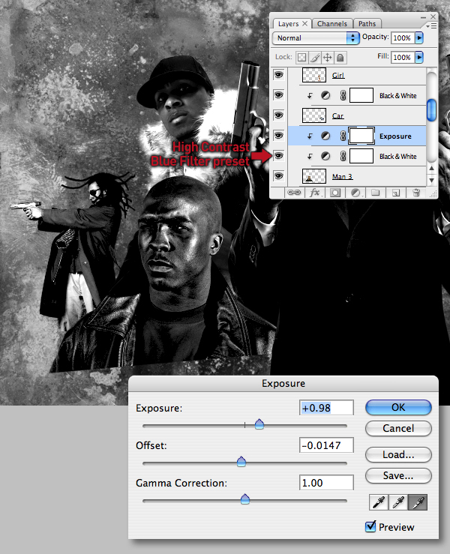Screen dimensions: 450x554
Task: Hide the Girl layer
Action: [279, 74]
